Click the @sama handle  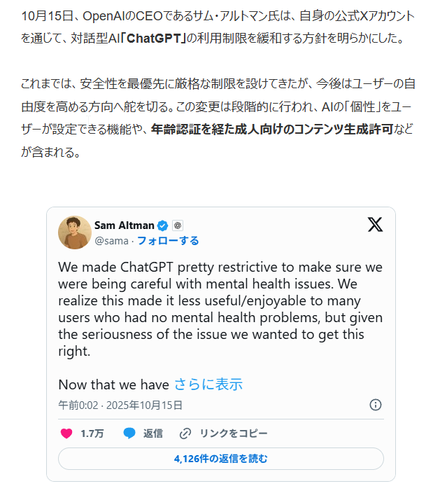[x=111, y=241]
